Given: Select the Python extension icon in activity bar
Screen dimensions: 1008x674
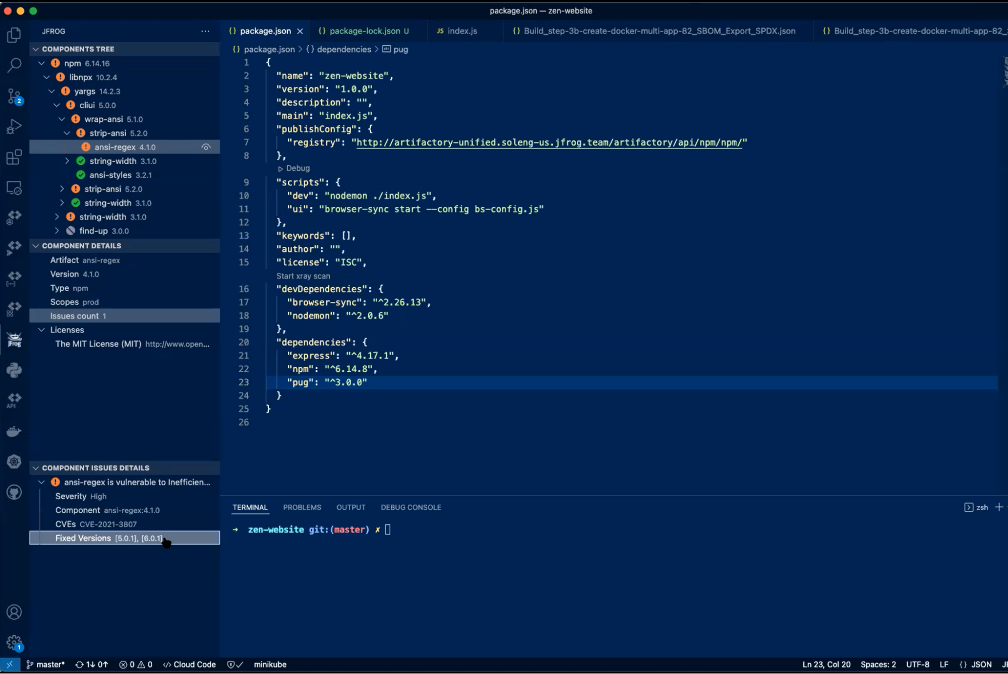Looking at the screenshot, I should tap(14, 369).
